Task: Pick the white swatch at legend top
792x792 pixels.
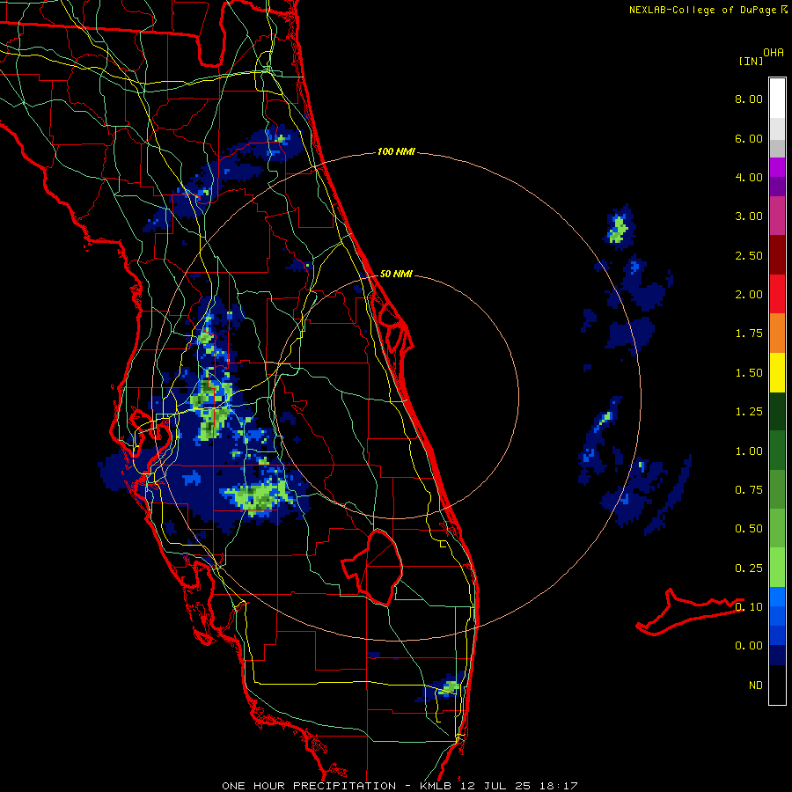Action: coord(777,99)
